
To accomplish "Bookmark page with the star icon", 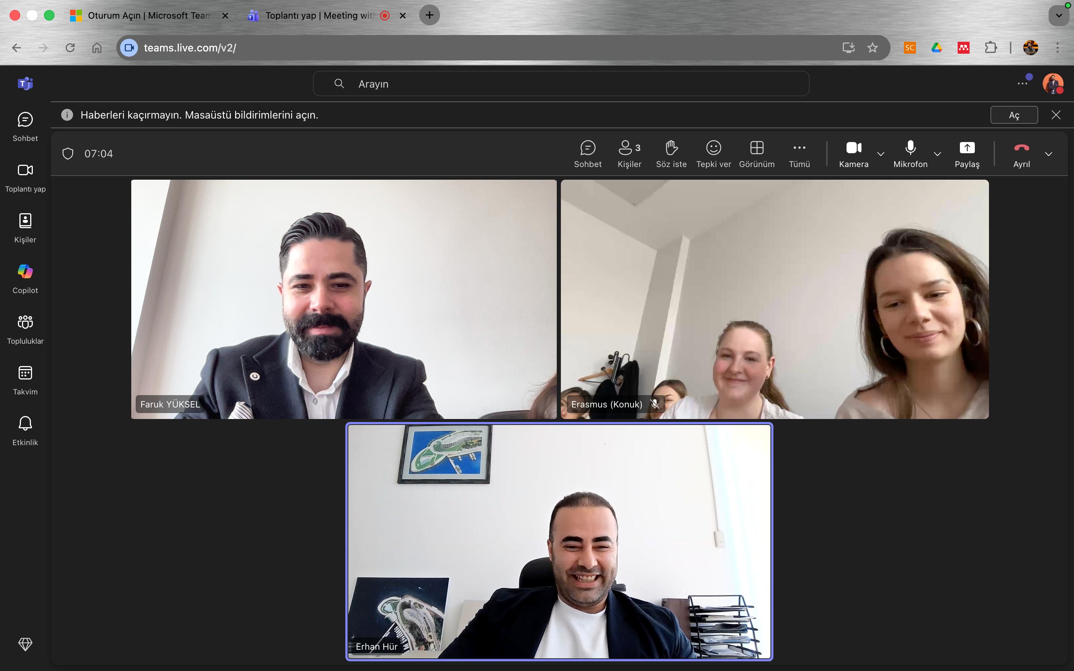I will 873,47.
